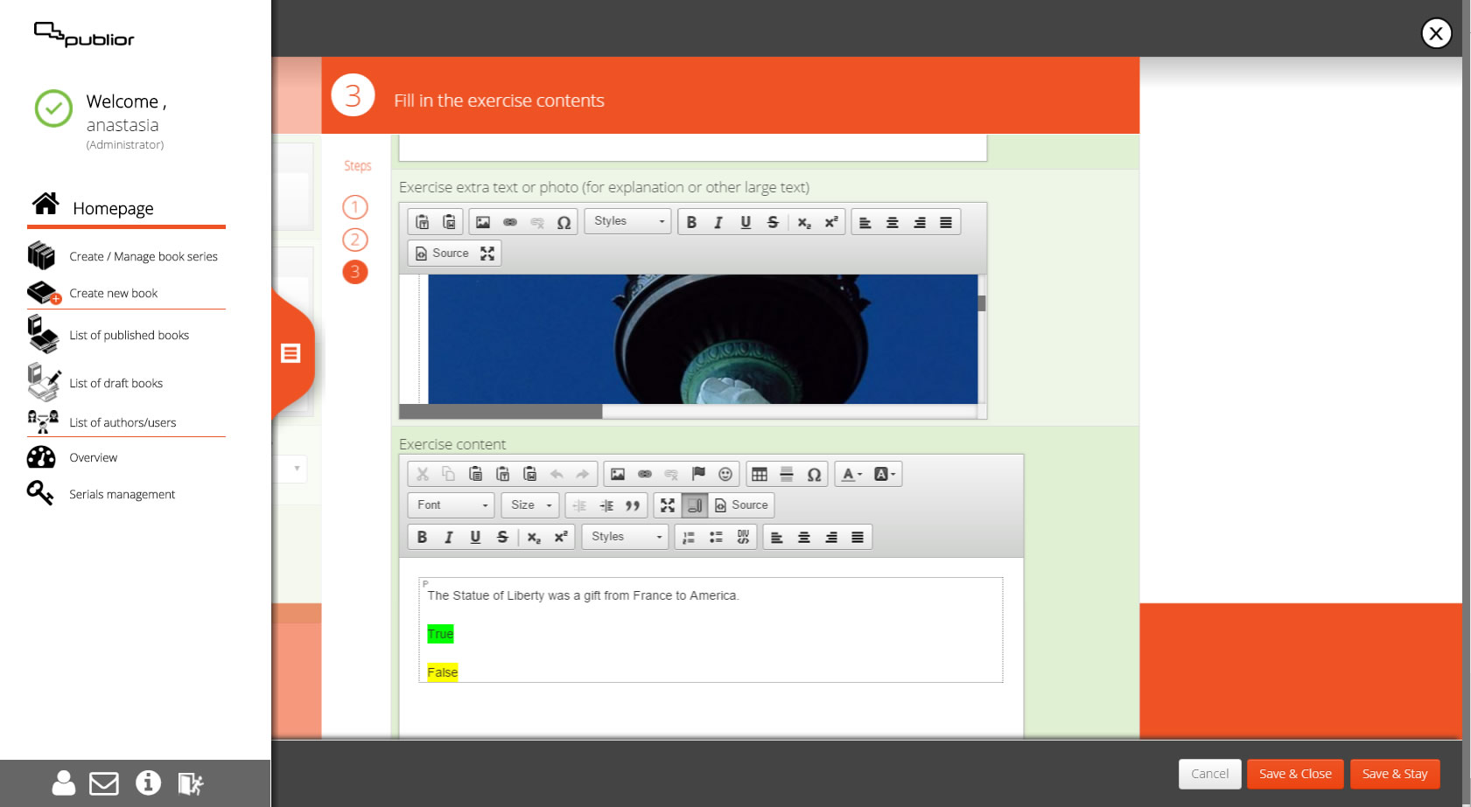Insert special character in extra text editor

point(564,222)
